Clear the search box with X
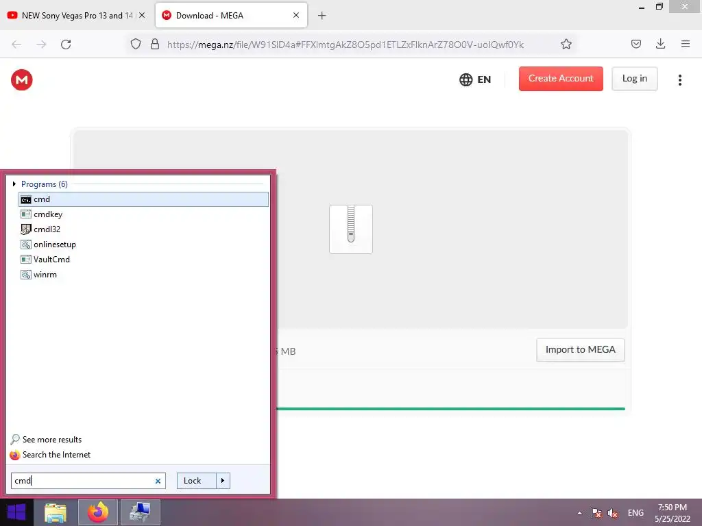Image resolution: width=702 pixels, height=526 pixels. (x=158, y=481)
